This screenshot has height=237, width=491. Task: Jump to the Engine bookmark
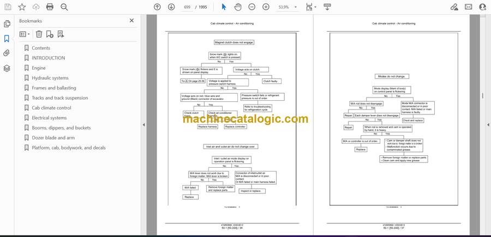(39, 68)
